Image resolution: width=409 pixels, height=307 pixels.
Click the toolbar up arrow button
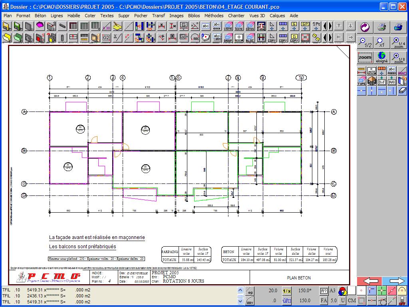tap(339, 26)
